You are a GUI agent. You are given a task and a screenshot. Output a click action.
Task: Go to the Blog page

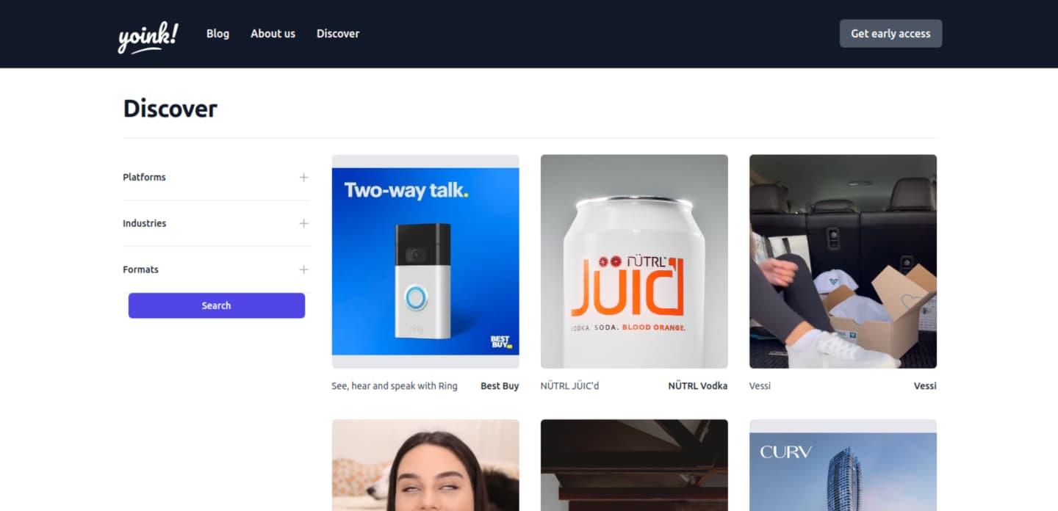(217, 34)
